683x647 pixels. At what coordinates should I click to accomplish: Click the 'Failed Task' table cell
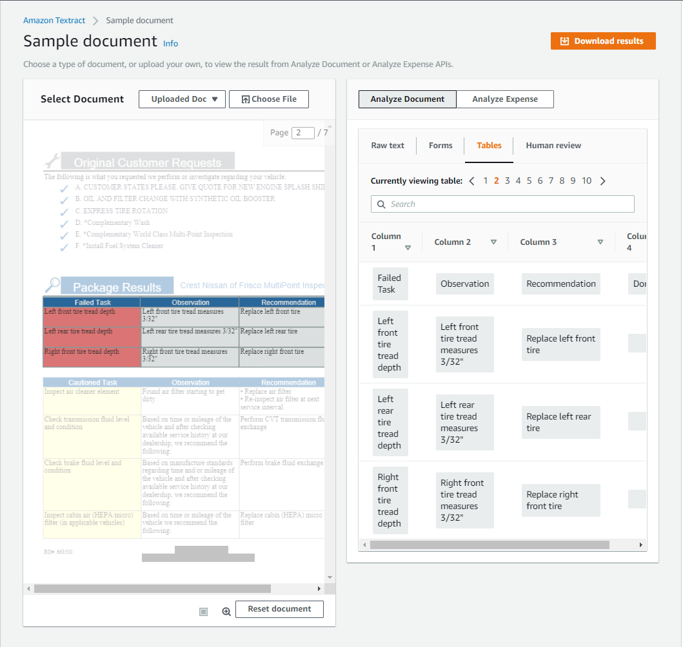[390, 284]
